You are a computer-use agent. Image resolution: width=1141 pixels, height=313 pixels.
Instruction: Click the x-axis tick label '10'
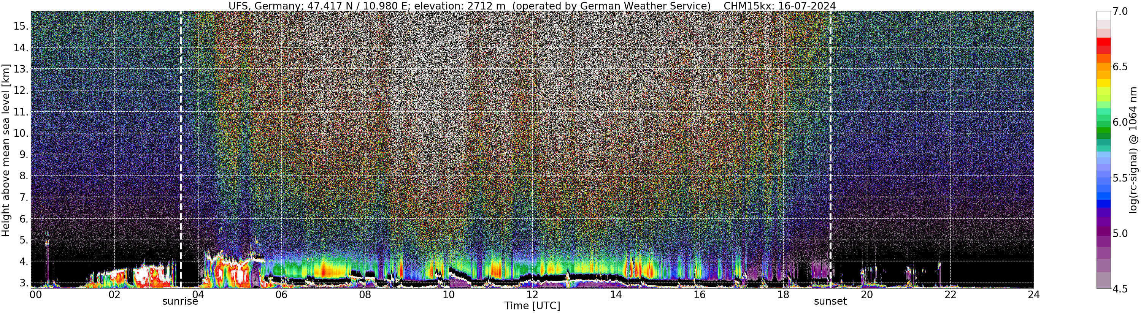(x=449, y=295)
